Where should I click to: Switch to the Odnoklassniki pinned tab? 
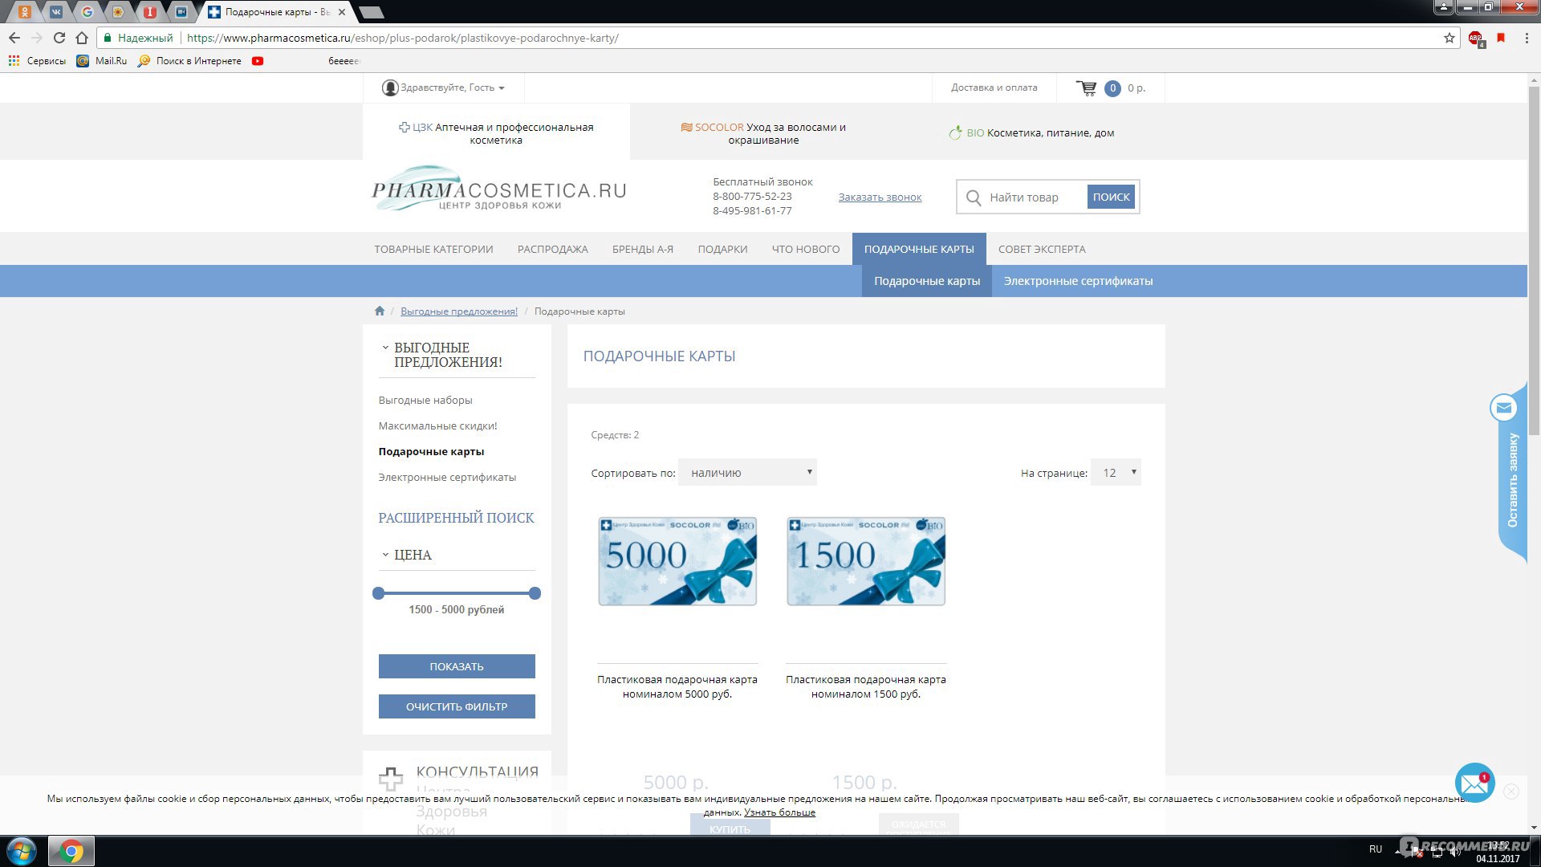coord(25,12)
